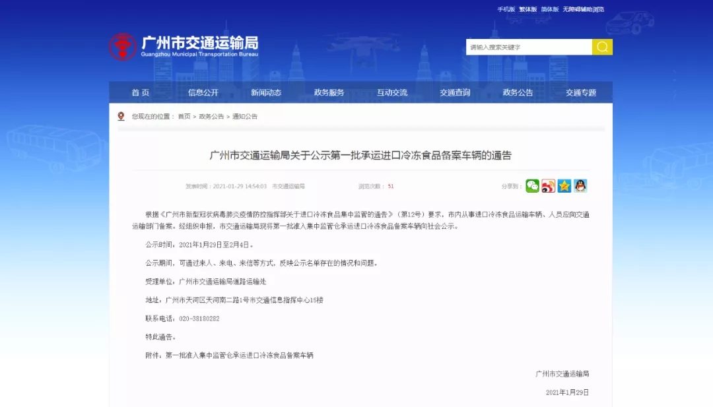This screenshot has width=713, height=407.
Task: Click the 市交通运输局 source label
Action: (289, 186)
